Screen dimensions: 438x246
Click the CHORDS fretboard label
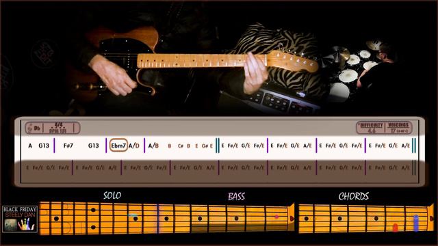pyautogui.click(x=354, y=196)
